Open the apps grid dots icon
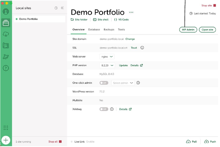220x147 pixels. point(6,128)
